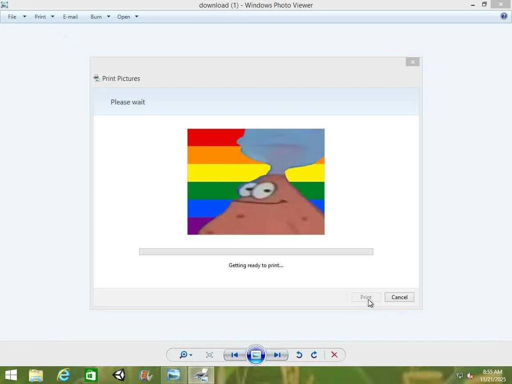Open the zoom magnifier control
Screen dimensions: 512x384
(186, 355)
